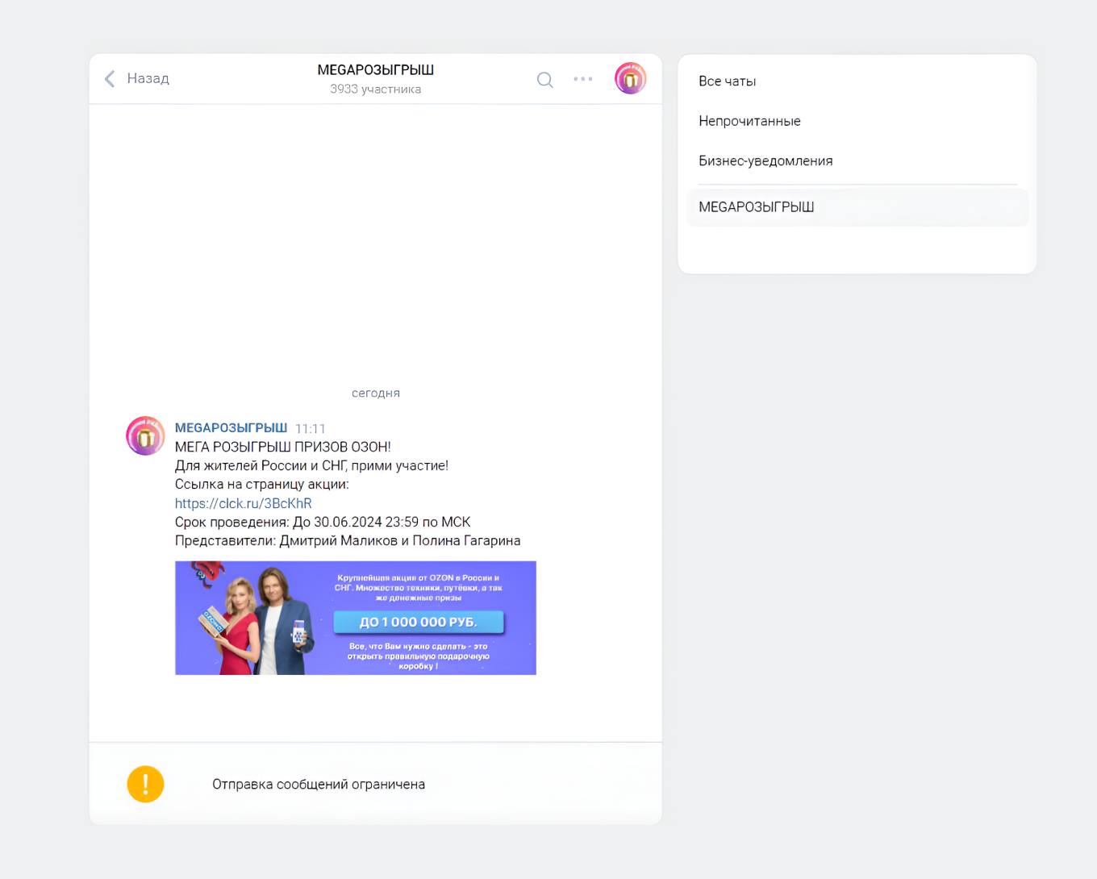Open the group avatar in chat header

click(631, 78)
